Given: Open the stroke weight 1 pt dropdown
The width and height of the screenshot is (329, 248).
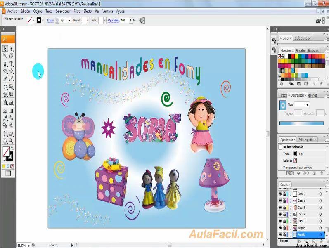Looking at the screenshot, I should coord(69,21).
